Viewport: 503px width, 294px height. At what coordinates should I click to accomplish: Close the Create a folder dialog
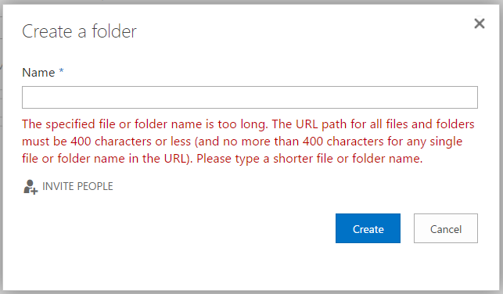pos(480,23)
